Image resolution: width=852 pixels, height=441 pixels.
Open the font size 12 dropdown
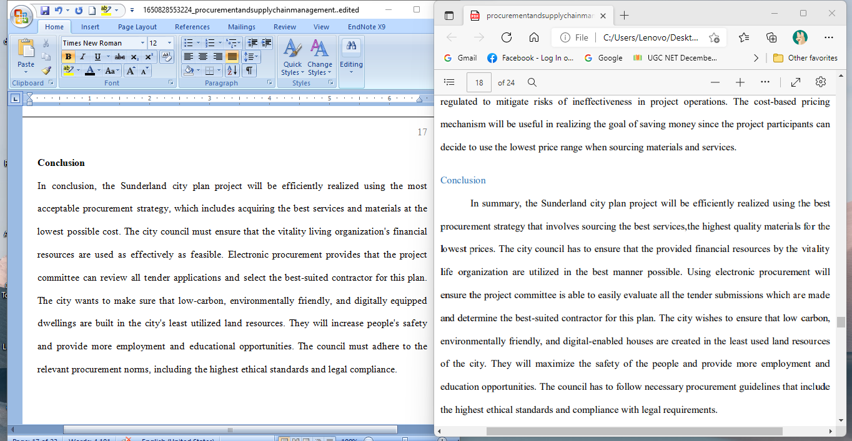(171, 43)
